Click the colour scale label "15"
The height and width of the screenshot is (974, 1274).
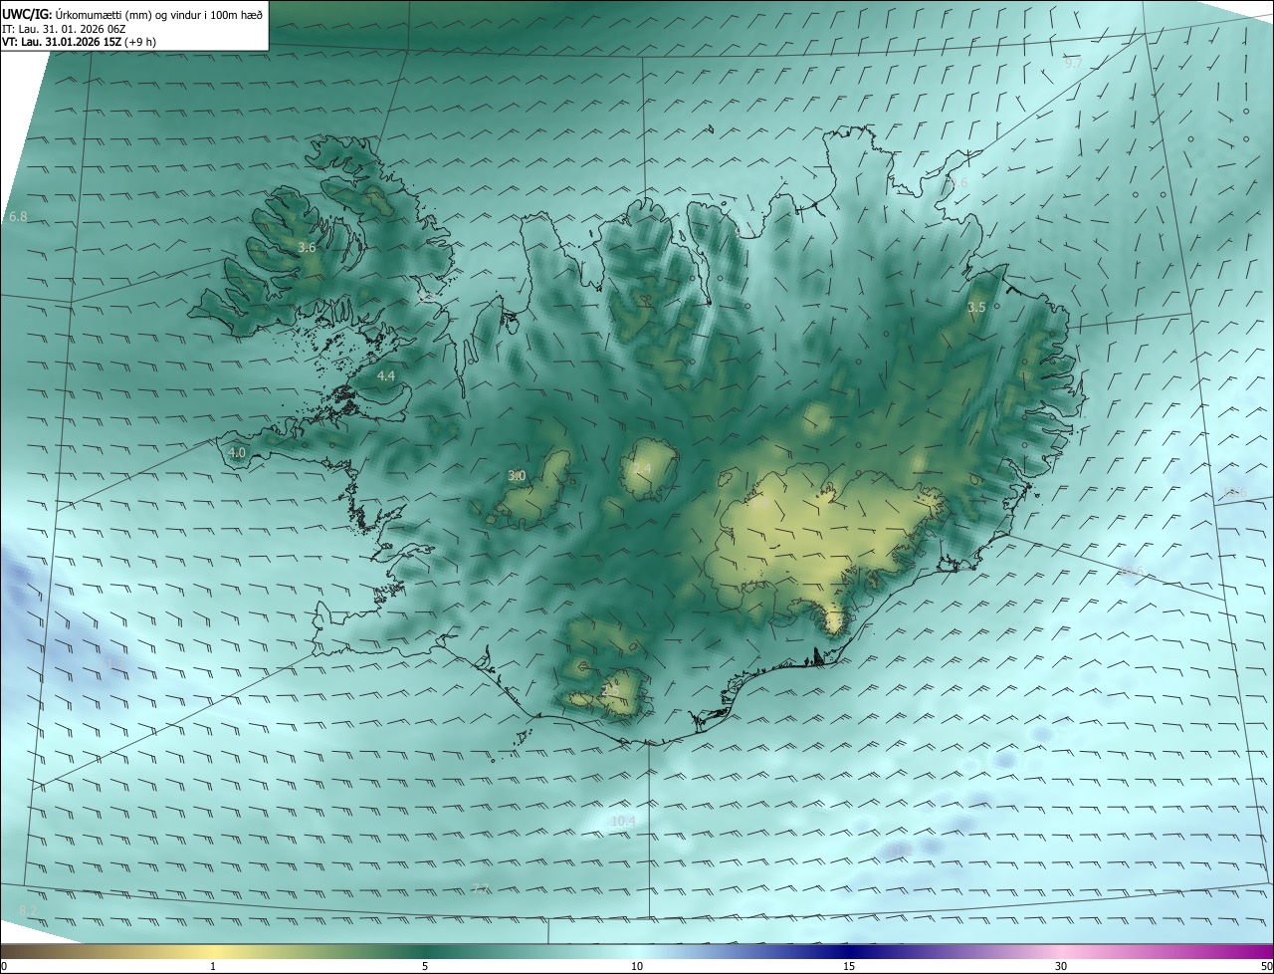(x=849, y=966)
